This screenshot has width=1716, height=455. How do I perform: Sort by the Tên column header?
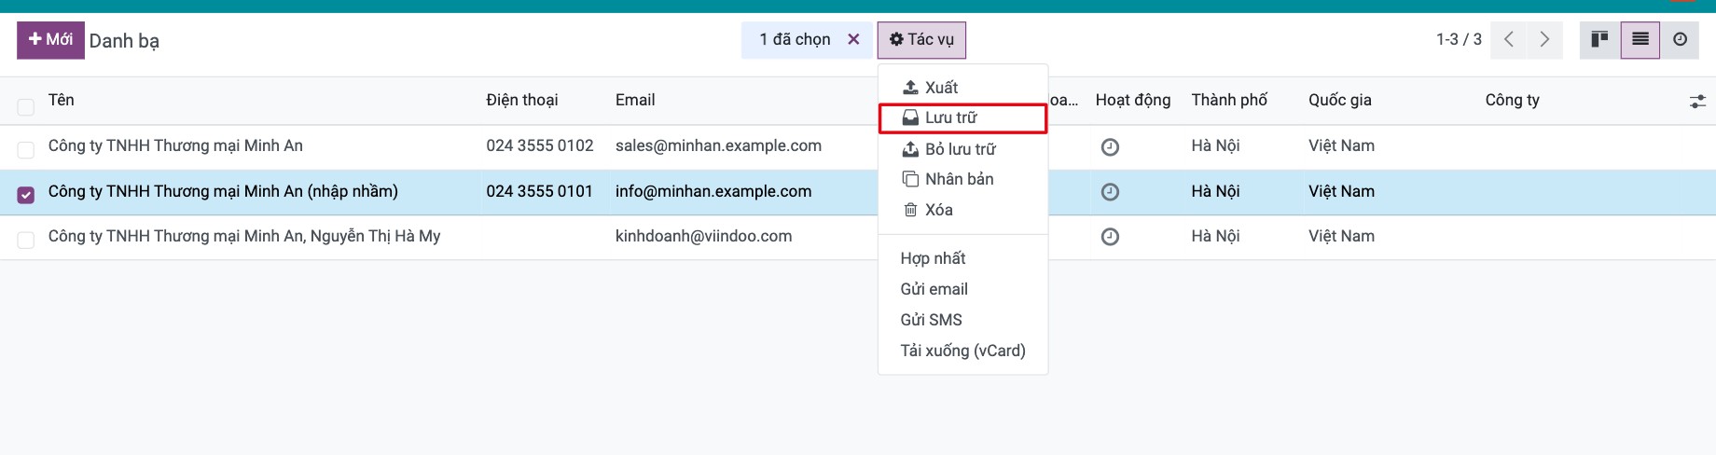62,100
